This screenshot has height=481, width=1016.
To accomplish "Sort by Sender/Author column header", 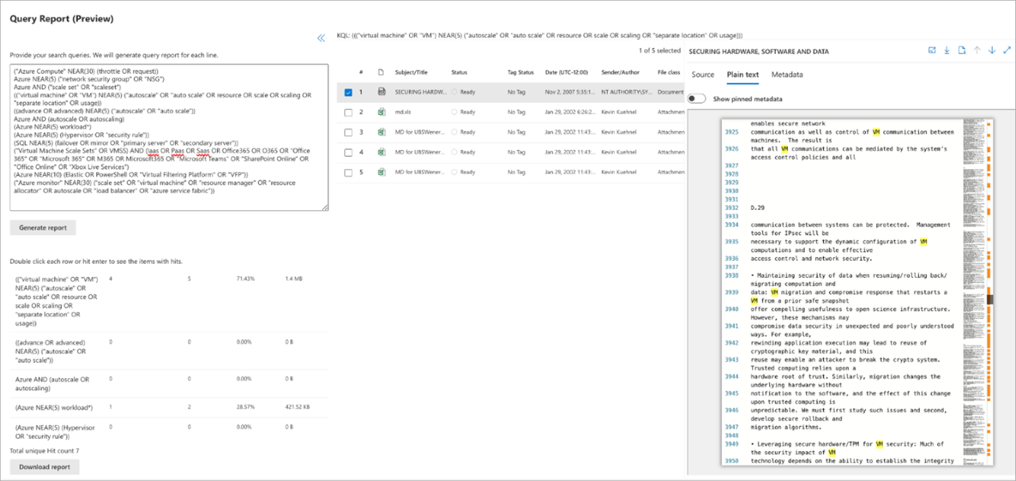I will coord(620,72).
